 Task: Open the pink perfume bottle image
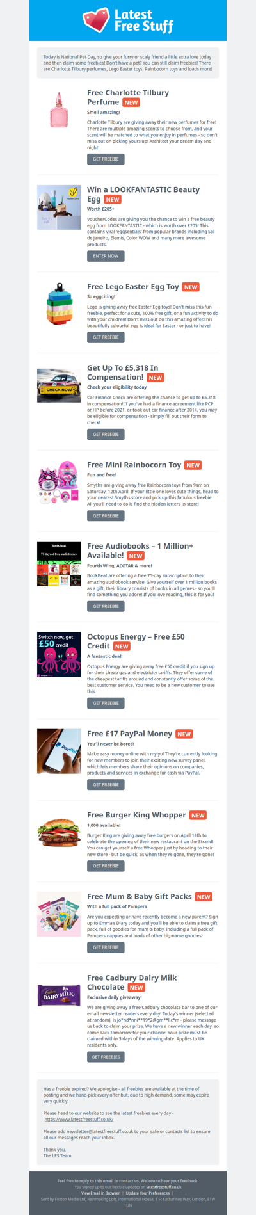(x=59, y=109)
